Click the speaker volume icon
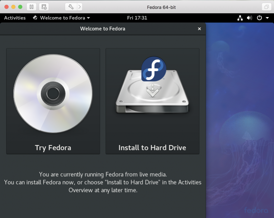This screenshot has width=274, height=218. click(249, 18)
